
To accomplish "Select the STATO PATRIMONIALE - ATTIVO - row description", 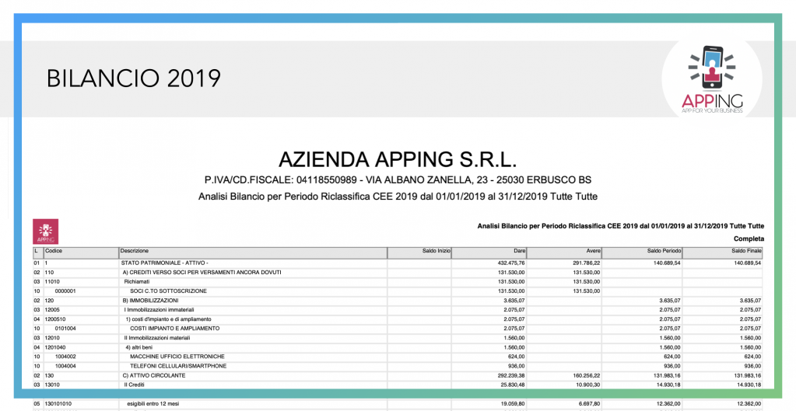I will (x=165, y=263).
